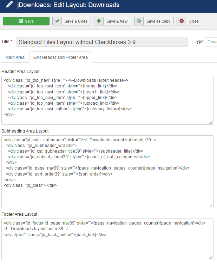This screenshot has width=217, height=264.
Task: Click the checkmark icon of Save & Close
Action: [x=57, y=21]
